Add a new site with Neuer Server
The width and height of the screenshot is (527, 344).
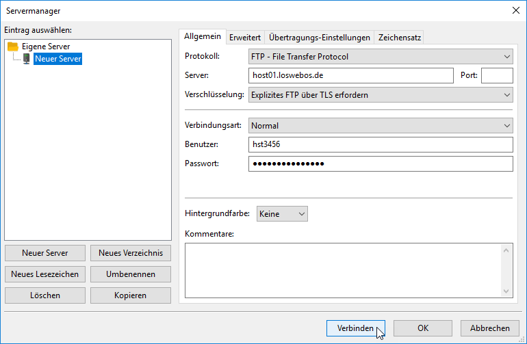pos(44,253)
